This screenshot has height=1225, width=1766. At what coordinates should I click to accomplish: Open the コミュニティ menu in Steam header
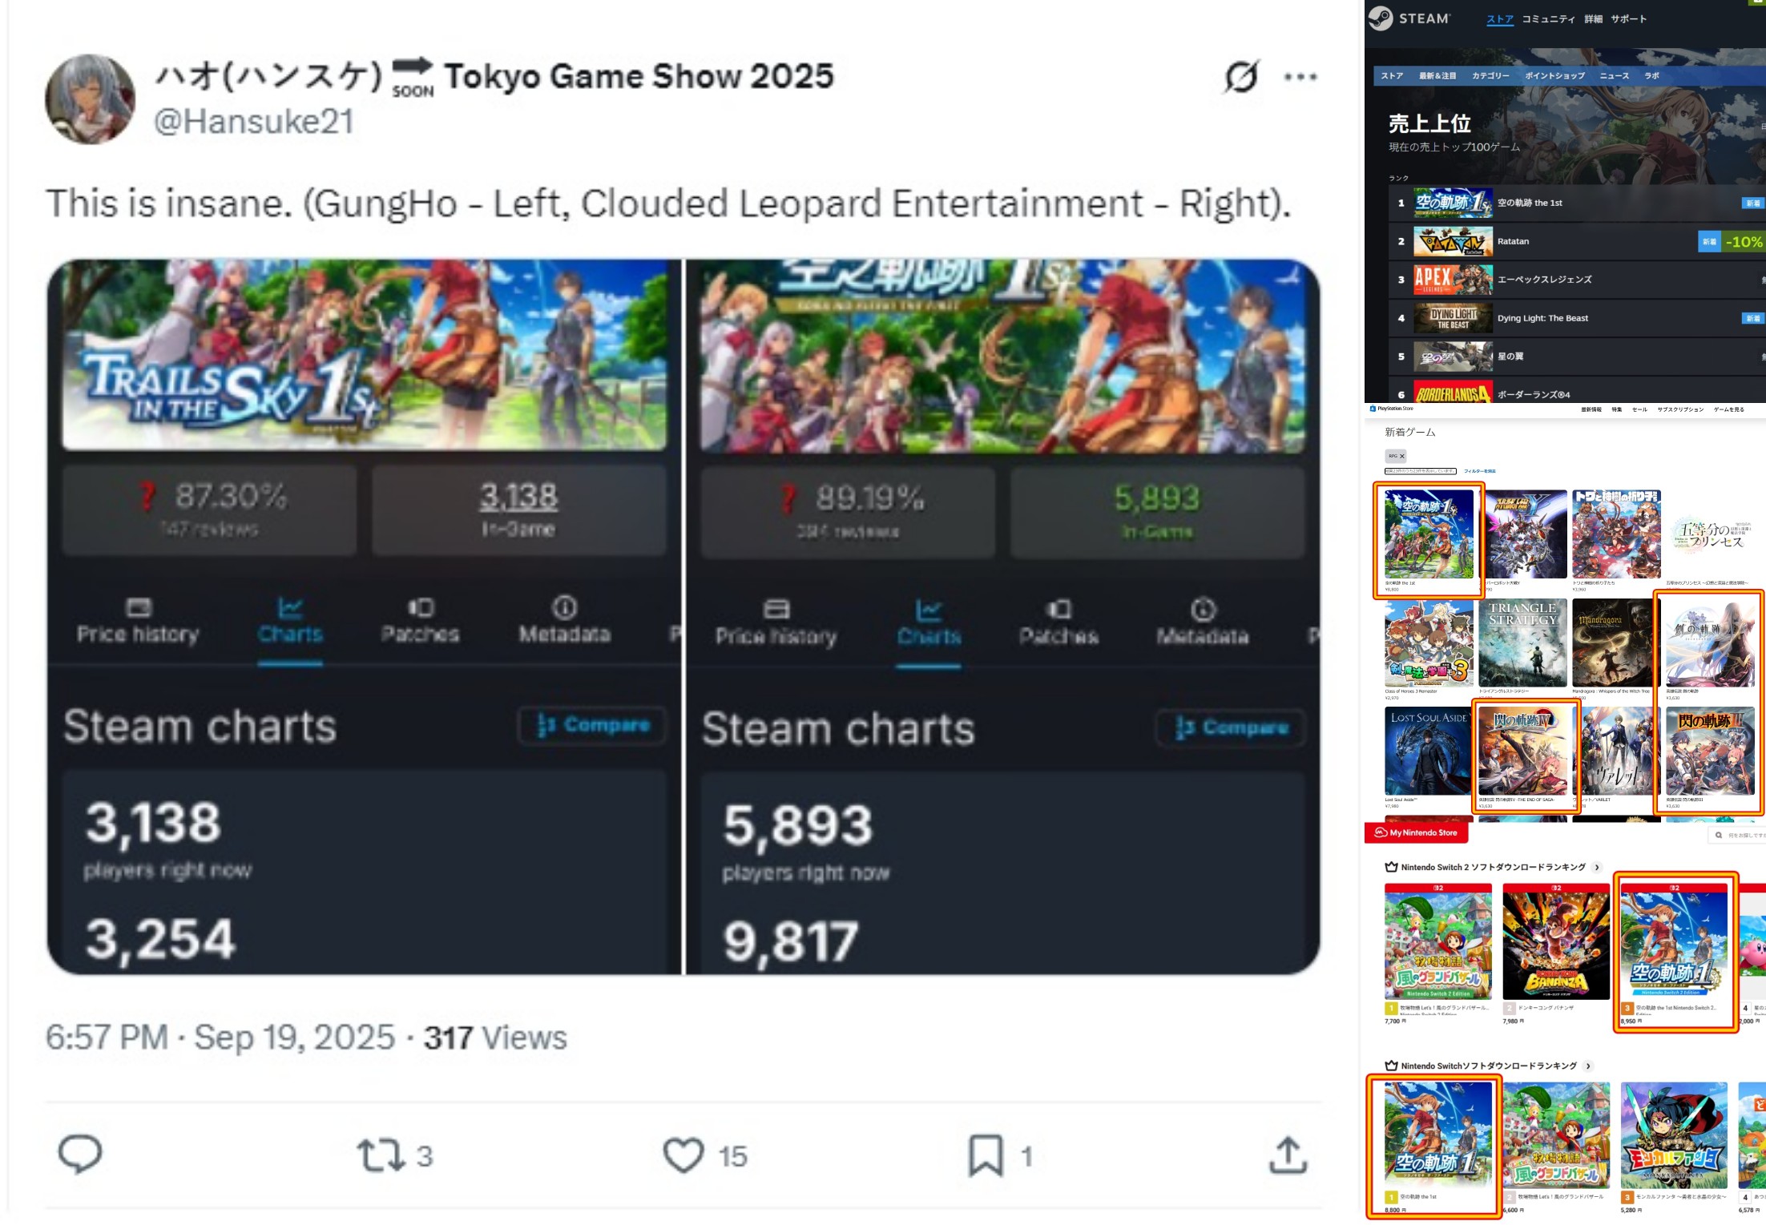[x=1548, y=19]
